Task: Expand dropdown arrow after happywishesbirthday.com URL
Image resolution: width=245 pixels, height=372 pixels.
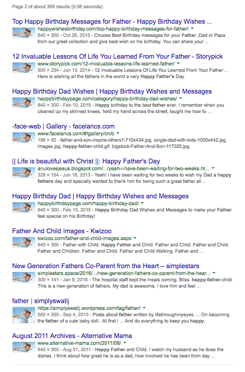Action: (192, 29)
